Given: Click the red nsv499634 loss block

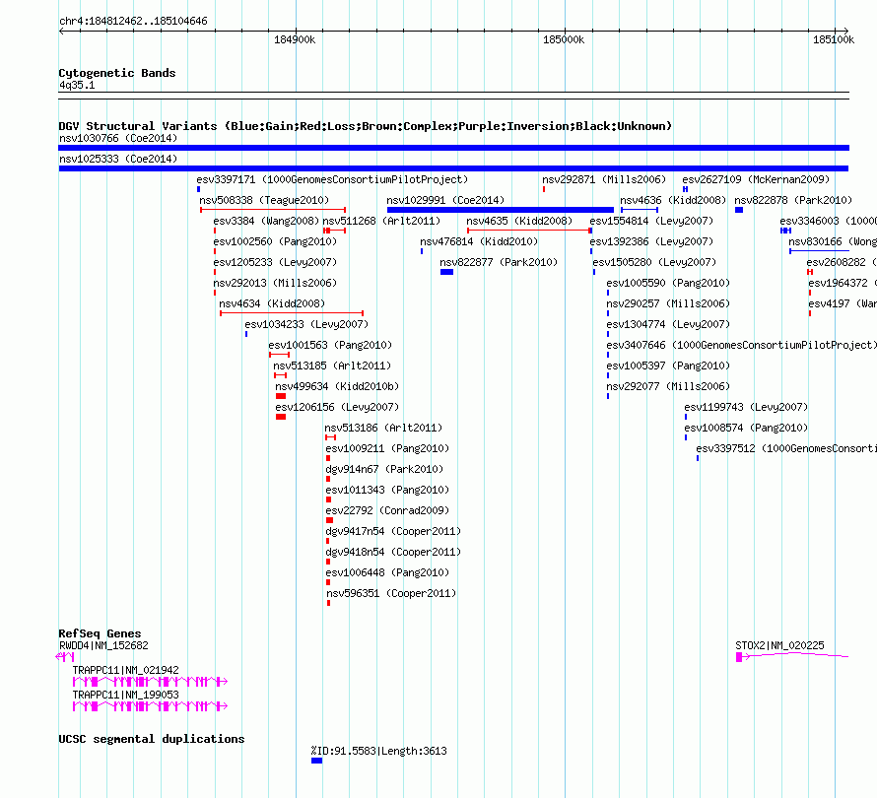Looking at the screenshot, I should coord(281,396).
